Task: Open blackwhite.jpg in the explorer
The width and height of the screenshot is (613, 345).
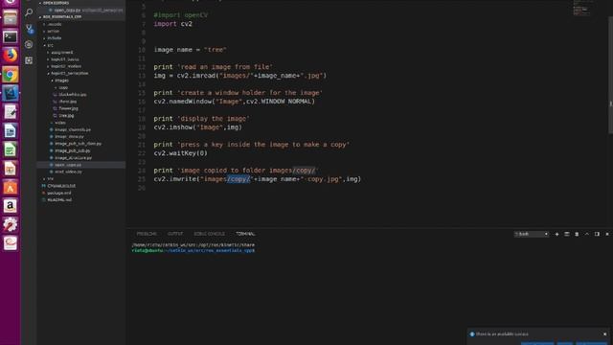Action: 73,95
